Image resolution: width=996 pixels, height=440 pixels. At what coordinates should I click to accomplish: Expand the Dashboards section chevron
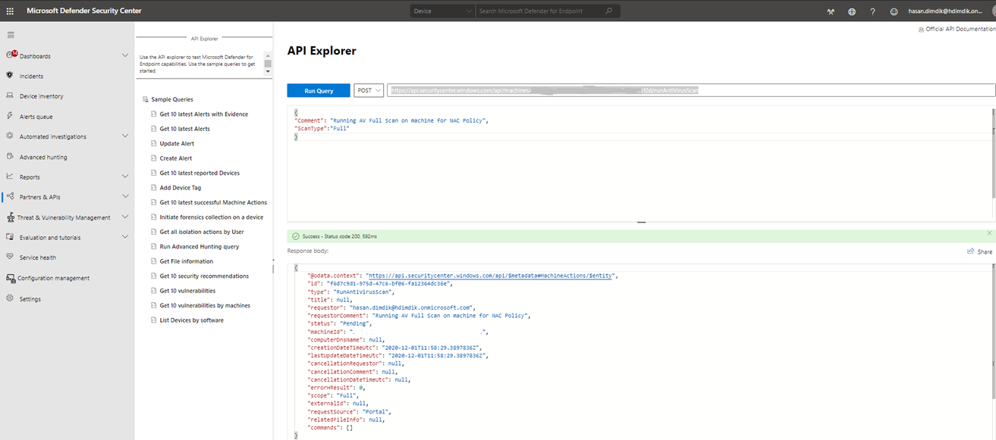pyautogui.click(x=125, y=55)
